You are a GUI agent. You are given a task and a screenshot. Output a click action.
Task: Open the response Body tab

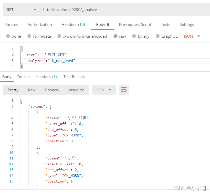[x=7, y=77]
